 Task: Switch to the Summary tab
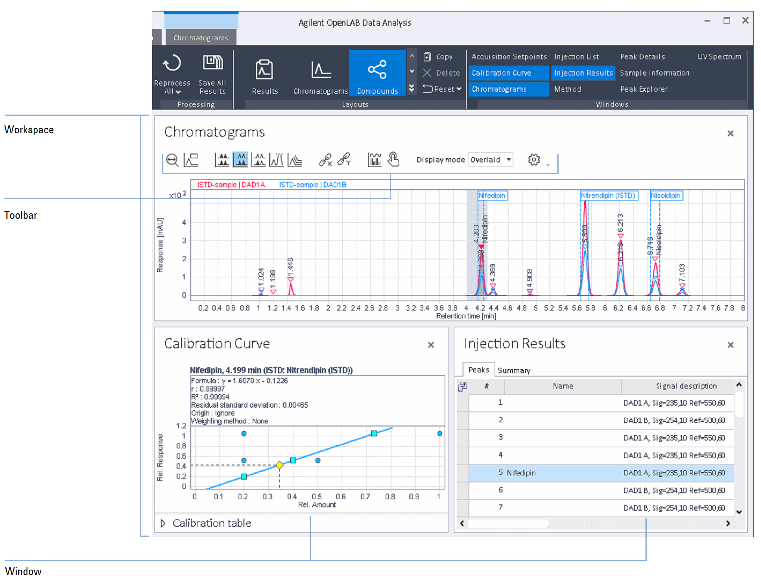click(x=514, y=370)
